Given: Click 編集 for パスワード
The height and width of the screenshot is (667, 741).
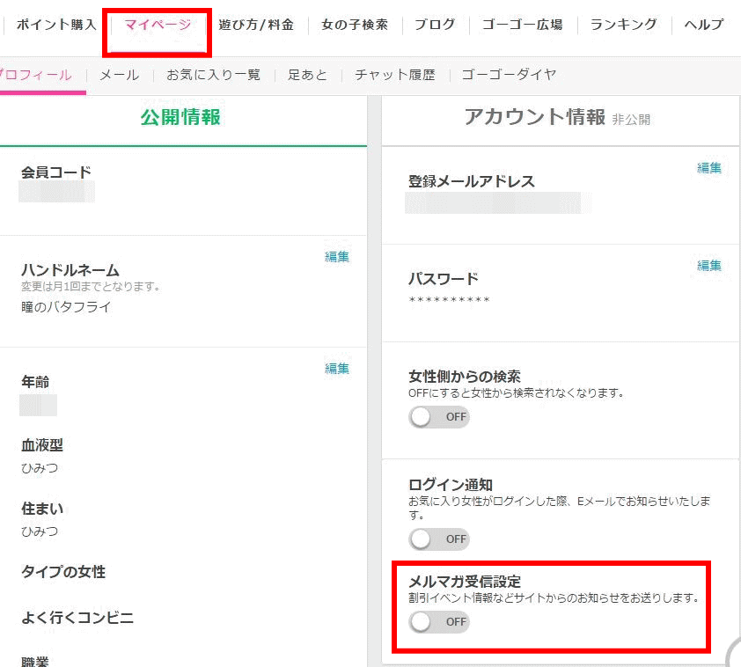Looking at the screenshot, I should tap(709, 266).
